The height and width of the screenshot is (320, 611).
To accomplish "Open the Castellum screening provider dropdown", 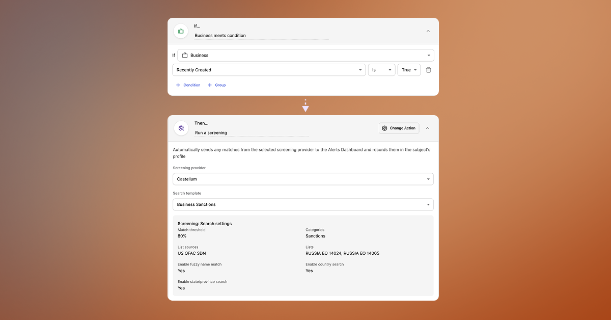I will click(x=303, y=179).
